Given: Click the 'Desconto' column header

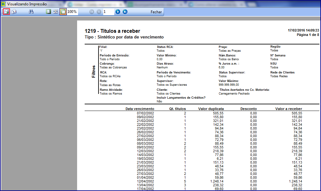Looking at the screenshot, I should pyautogui.click(x=249, y=109).
